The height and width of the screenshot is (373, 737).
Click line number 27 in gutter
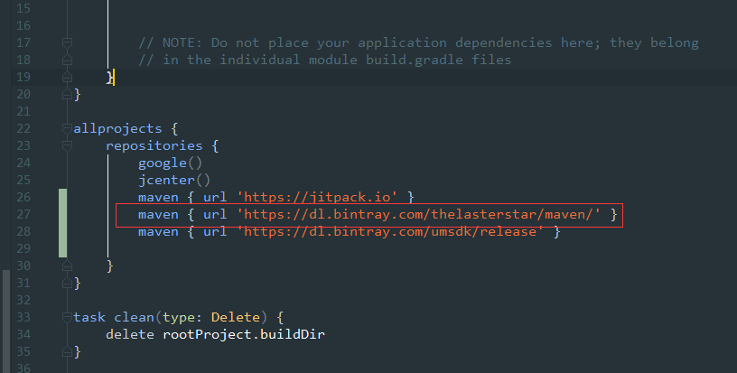(23, 215)
